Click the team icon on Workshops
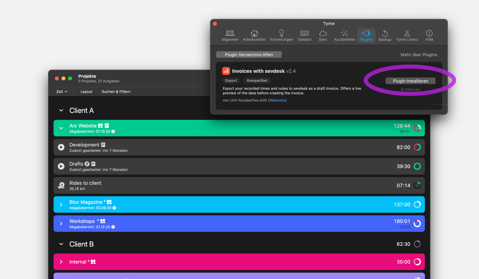Image resolution: width=479 pixels, height=279 pixels. pos(103,221)
